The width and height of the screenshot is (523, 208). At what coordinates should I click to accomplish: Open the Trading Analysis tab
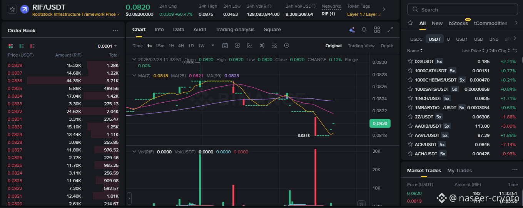tap(235, 30)
